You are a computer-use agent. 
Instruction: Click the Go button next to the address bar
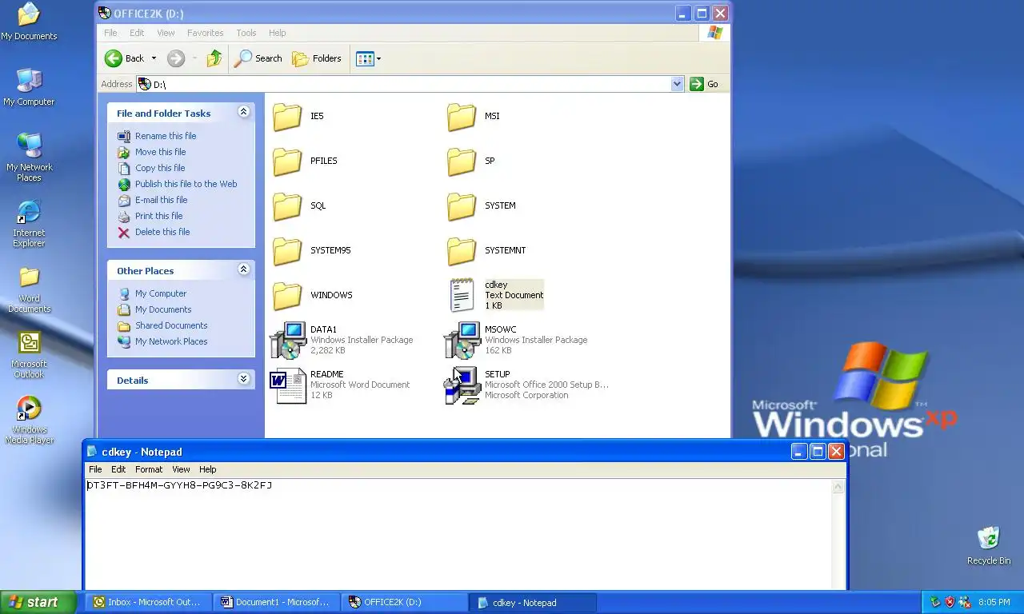click(705, 84)
